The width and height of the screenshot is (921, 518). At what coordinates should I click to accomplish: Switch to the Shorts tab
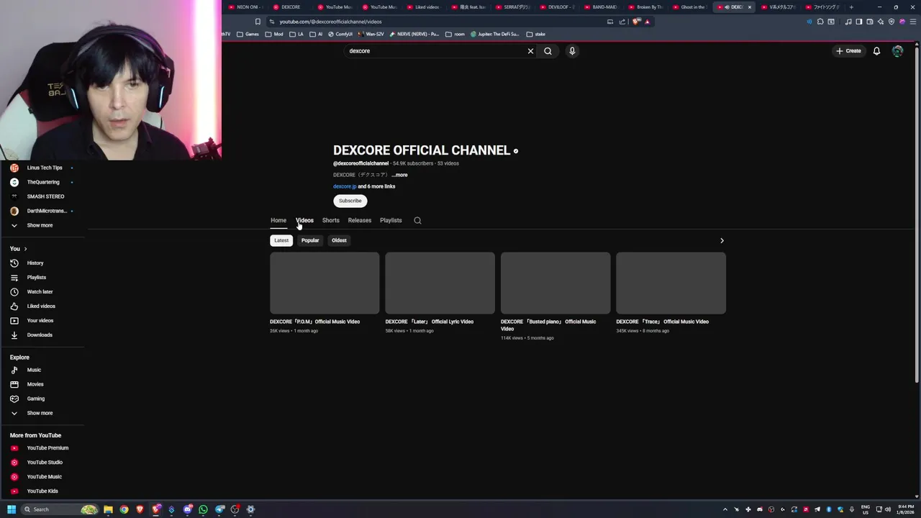point(330,220)
